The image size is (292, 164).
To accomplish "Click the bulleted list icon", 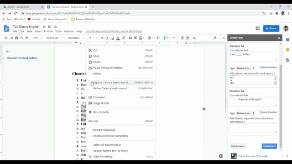I will [x=174, y=38].
